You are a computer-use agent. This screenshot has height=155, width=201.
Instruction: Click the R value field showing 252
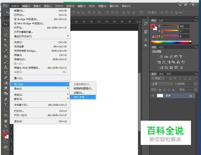point(185,26)
